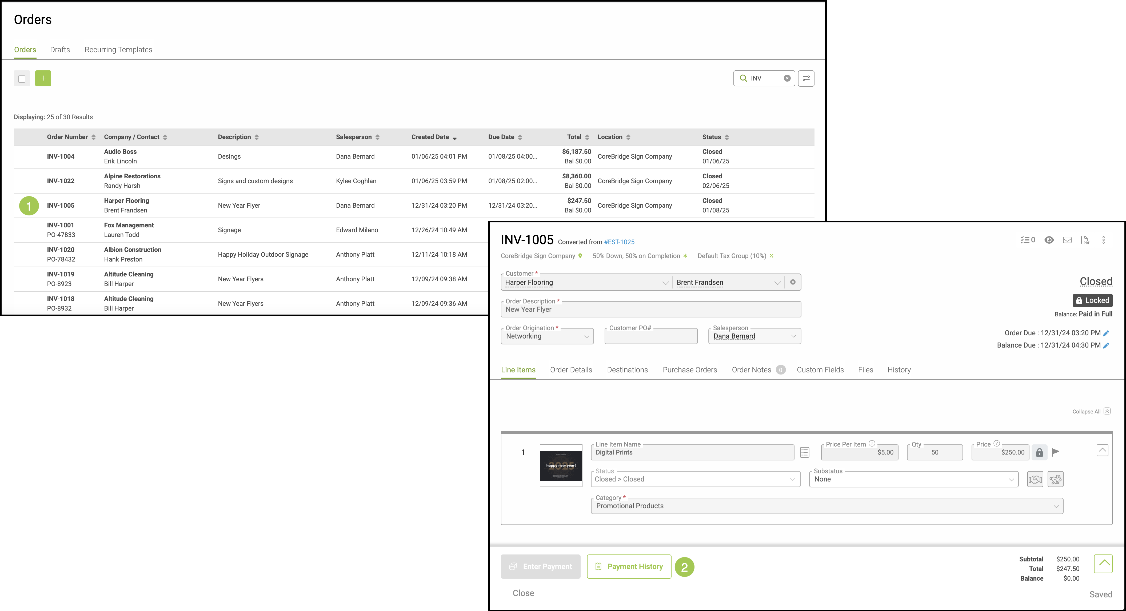The width and height of the screenshot is (1126, 611).
Task: Open the Recurring Templates tab
Action: 118,50
